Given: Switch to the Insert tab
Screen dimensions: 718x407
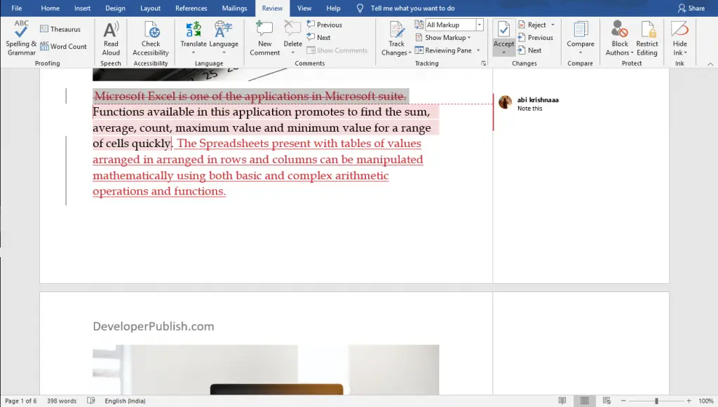Looking at the screenshot, I should (x=83, y=8).
